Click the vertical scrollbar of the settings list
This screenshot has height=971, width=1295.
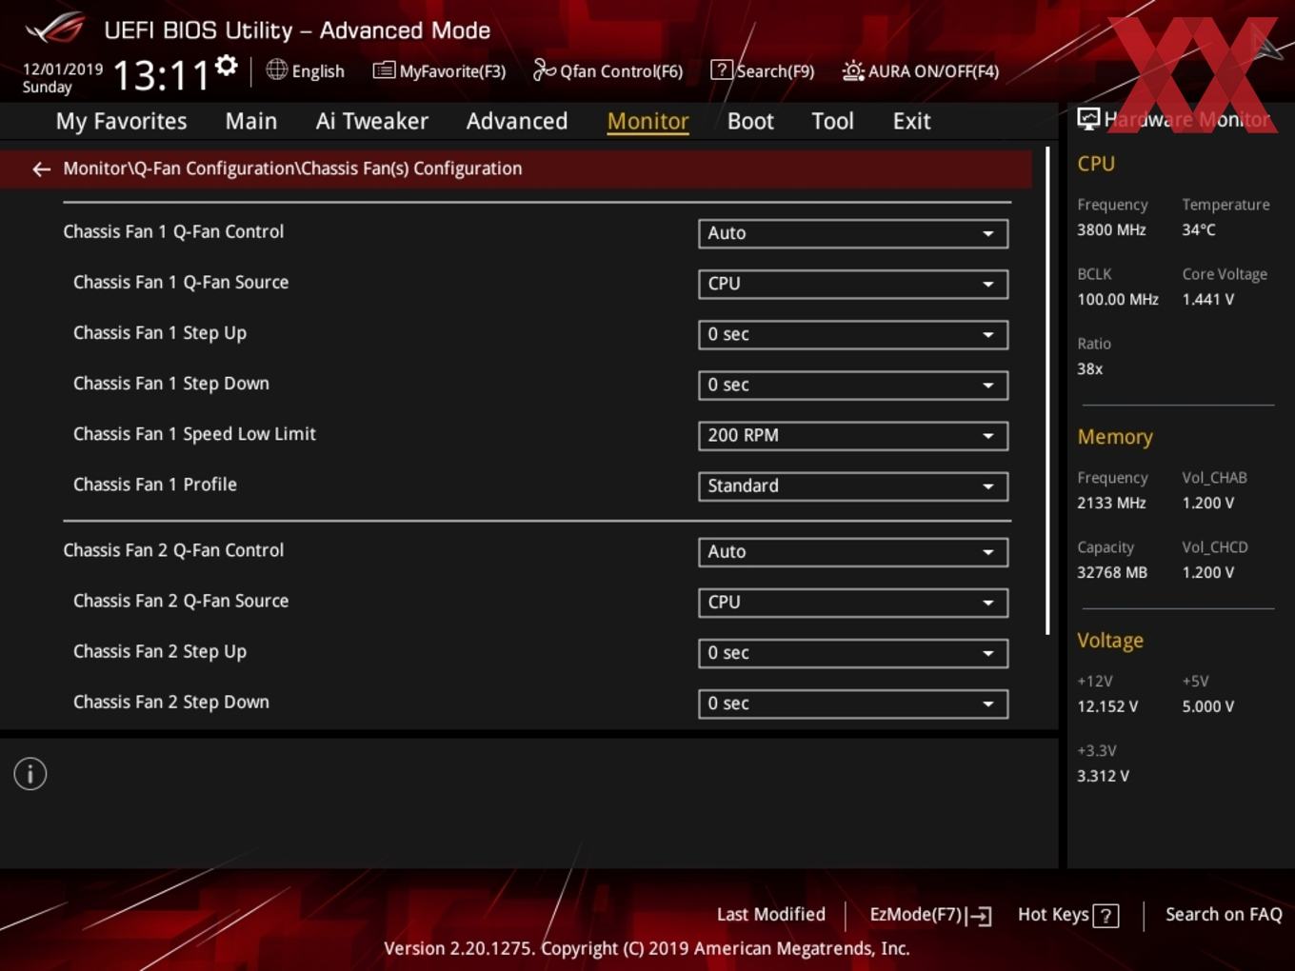(x=1047, y=390)
